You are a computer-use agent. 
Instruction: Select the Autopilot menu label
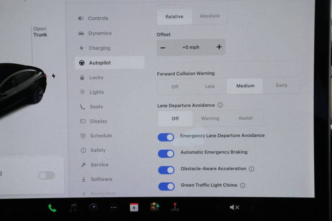pyautogui.click(x=100, y=62)
